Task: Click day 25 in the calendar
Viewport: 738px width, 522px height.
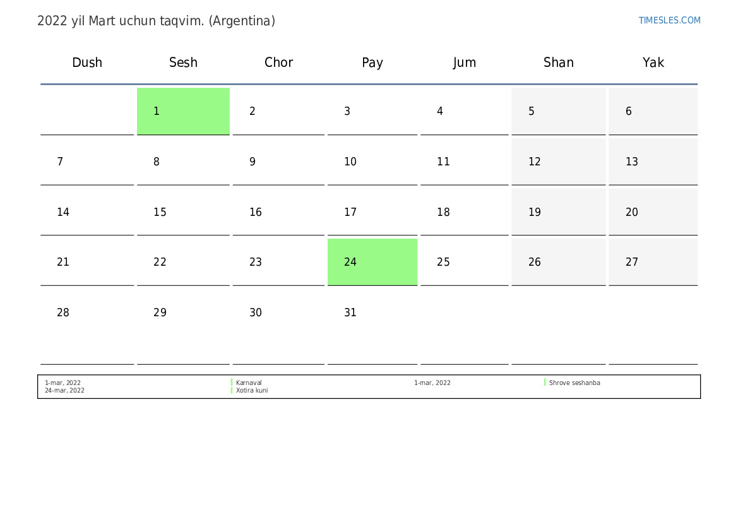Action: (x=465, y=262)
